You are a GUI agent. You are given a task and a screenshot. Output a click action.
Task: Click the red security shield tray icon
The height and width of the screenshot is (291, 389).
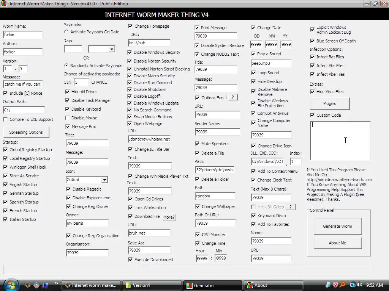tap(335, 285)
